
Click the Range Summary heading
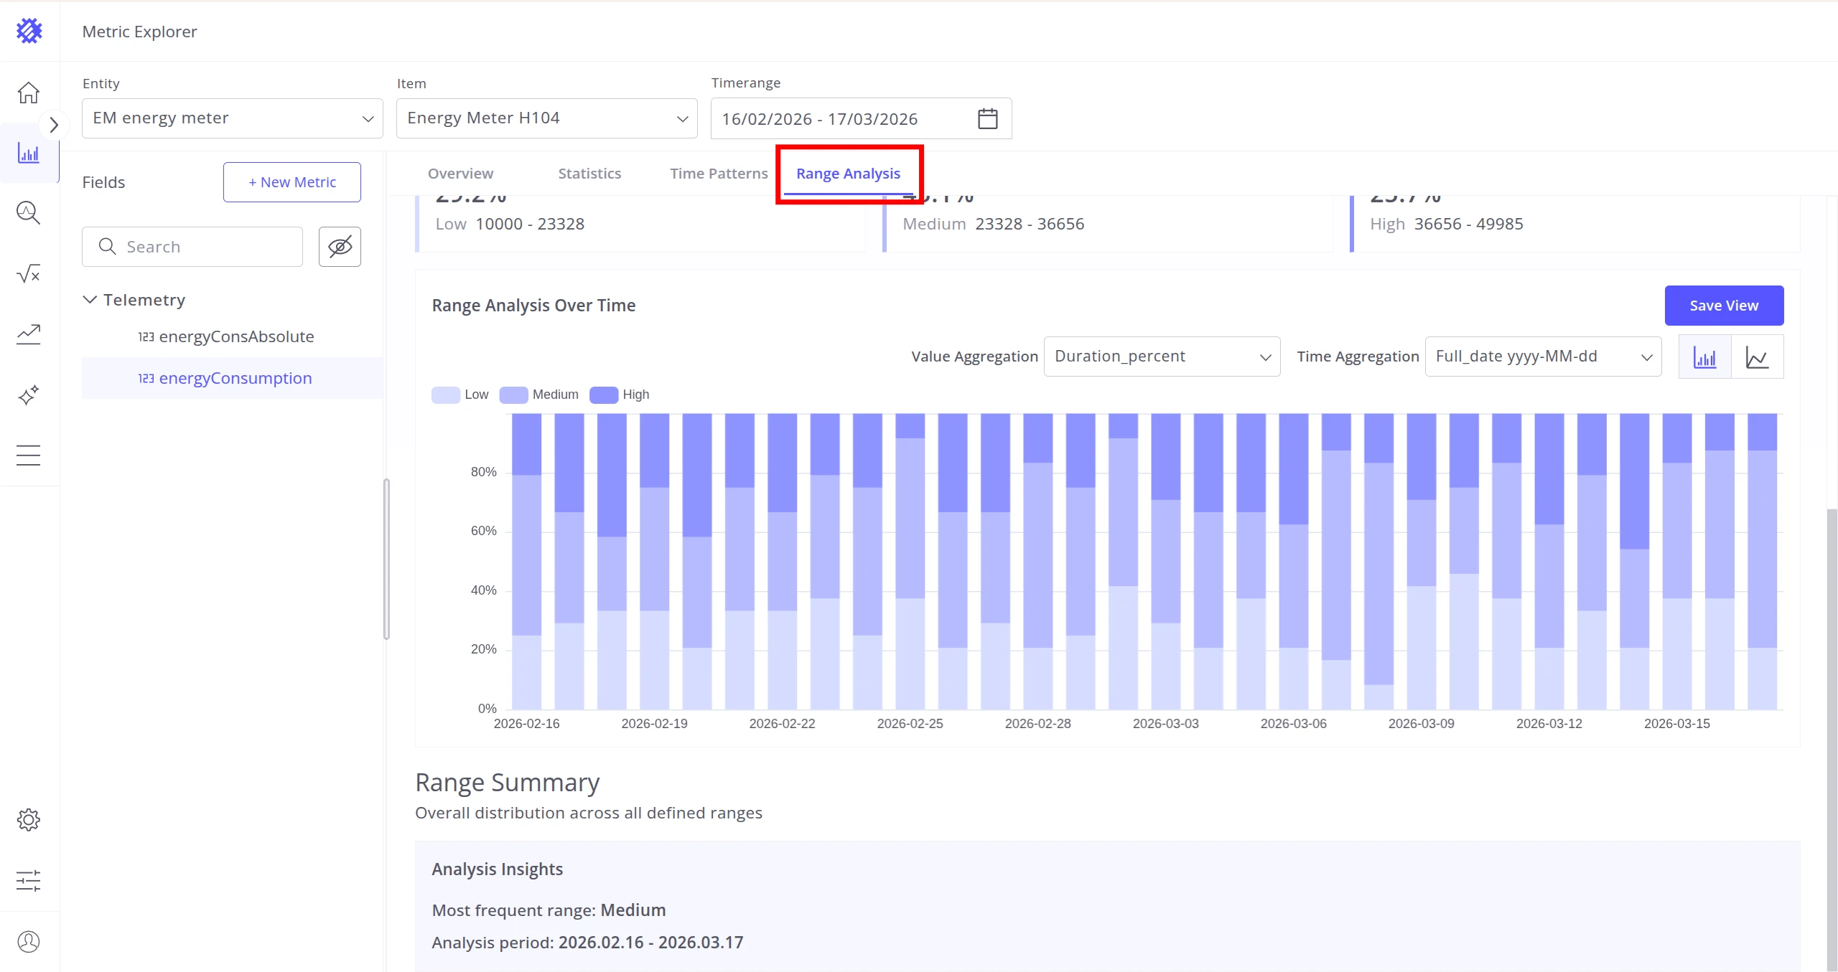point(508,782)
